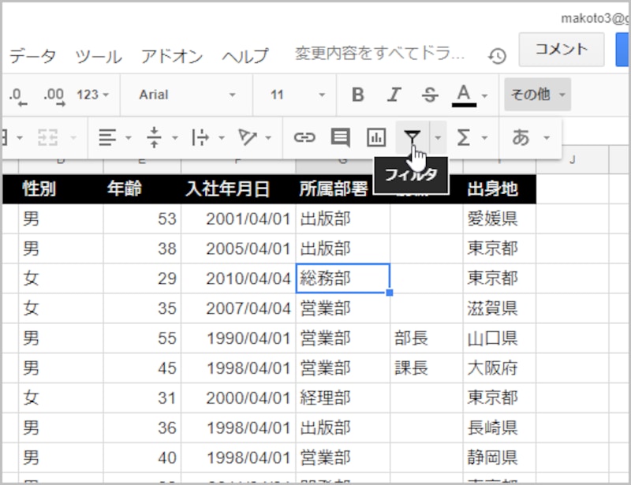Click the コメント button
The width and height of the screenshot is (631, 485).
click(560, 49)
